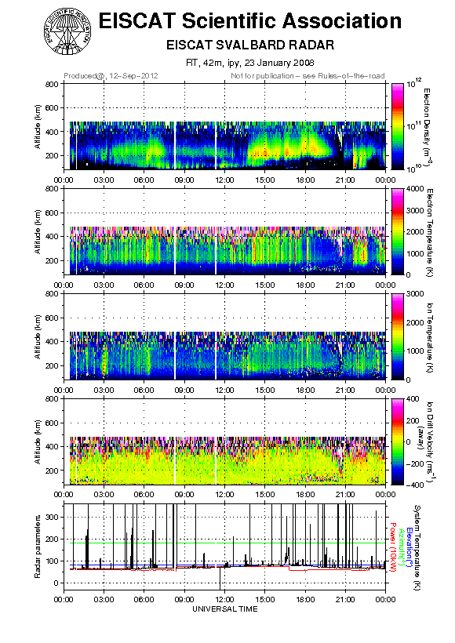Screen dimensions: 455x643
Task: Click the EISCAT SVALBARD RADAR heading
Action: [x=250, y=45]
